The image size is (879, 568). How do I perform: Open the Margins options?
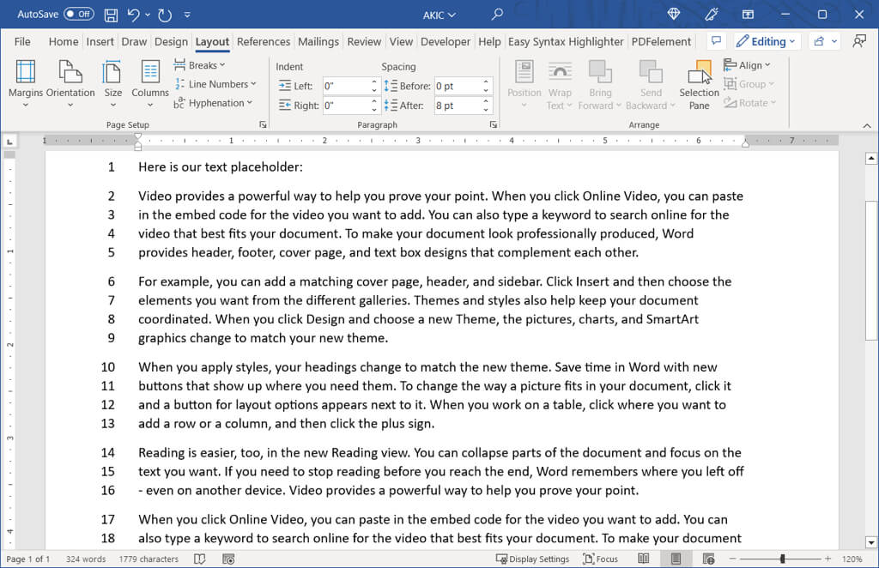pyautogui.click(x=26, y=86)
